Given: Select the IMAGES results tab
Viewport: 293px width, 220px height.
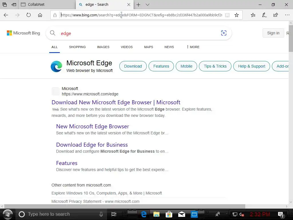Looking at the screenshot, I should click(x=103, y=47).
